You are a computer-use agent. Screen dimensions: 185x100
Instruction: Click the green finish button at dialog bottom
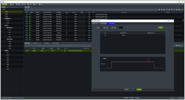coord(139,89)
